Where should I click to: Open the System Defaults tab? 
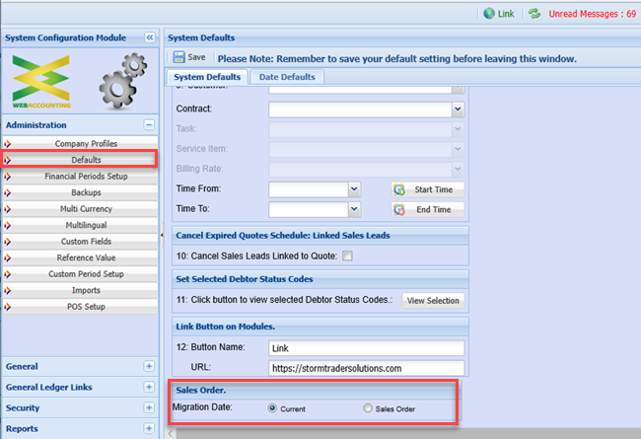point(207,77)
